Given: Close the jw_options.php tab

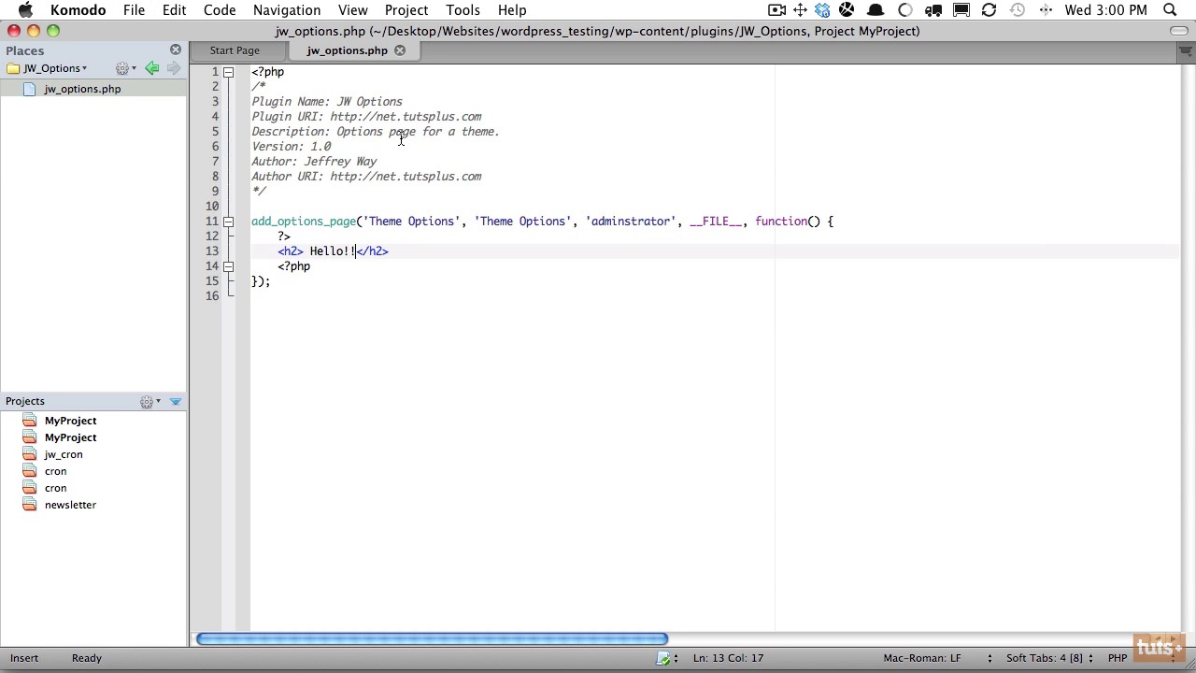Looking at the screenshot, I should 400,50.
